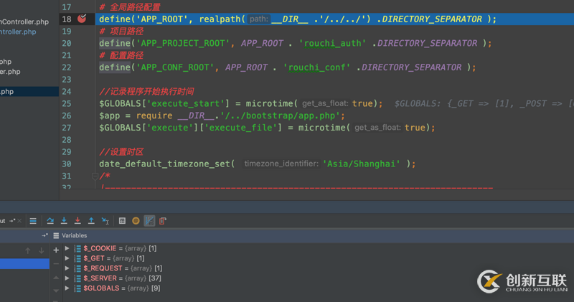
Task: Select the $GLOBALS variable name
Action: tap(101, 288)
